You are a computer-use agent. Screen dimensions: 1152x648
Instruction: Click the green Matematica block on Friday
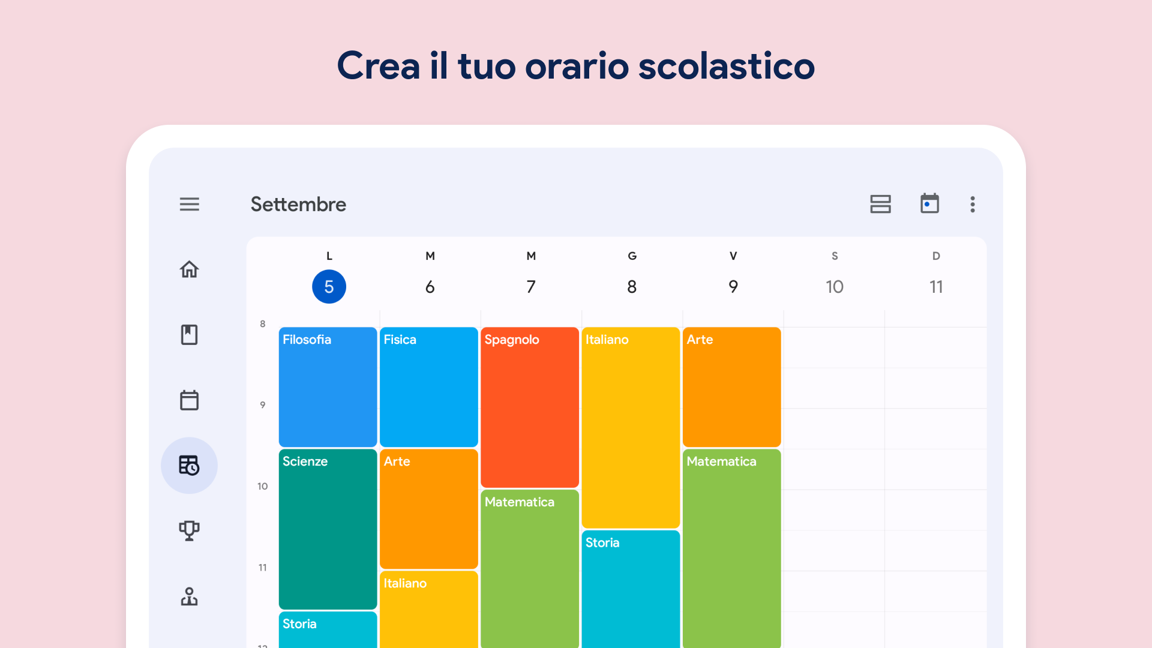click(731, 546)
